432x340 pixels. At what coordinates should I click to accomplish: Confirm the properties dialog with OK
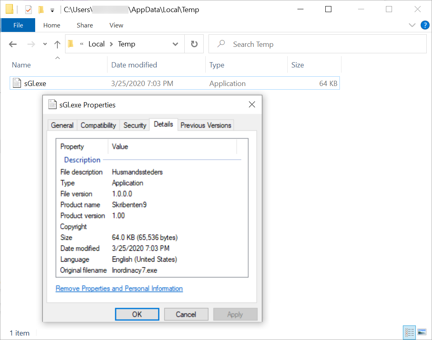pyautogui.click(x=137, y=314)
